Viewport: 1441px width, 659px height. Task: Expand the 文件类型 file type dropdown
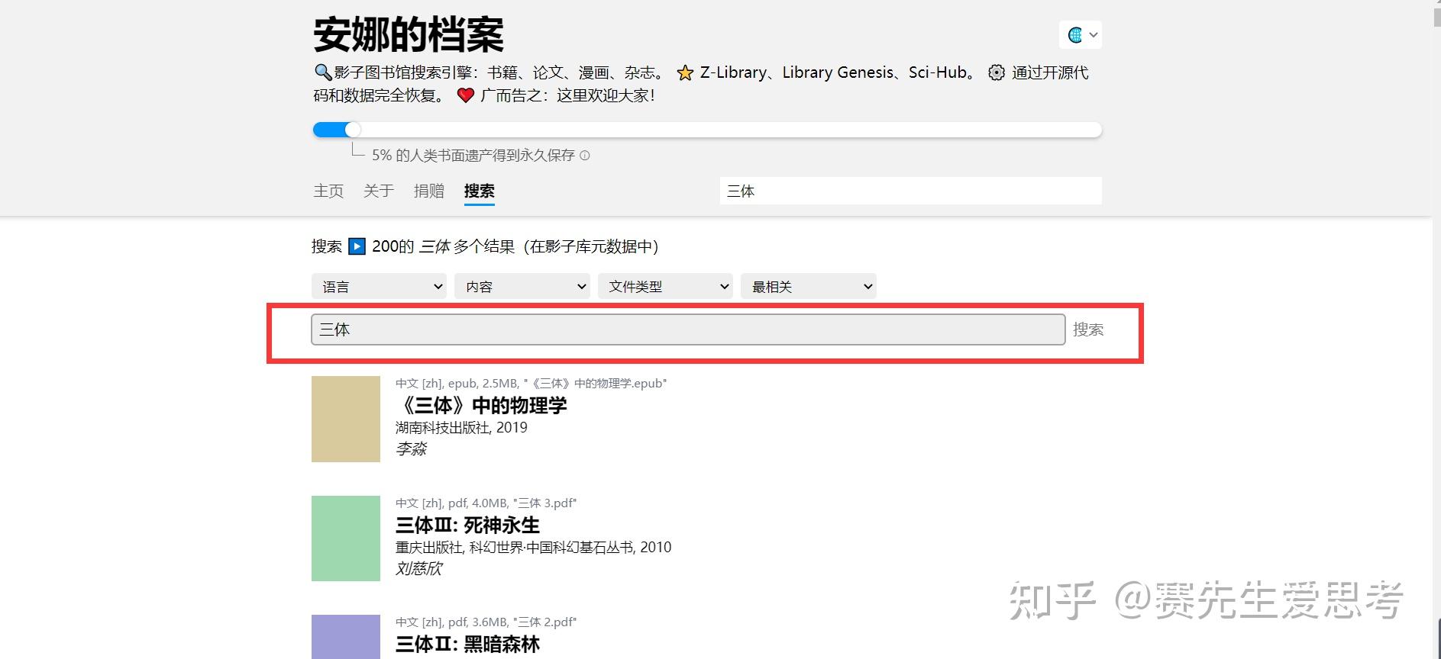pos(664,287)
